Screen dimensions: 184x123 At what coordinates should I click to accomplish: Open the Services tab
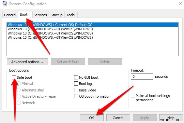[40, 15]
